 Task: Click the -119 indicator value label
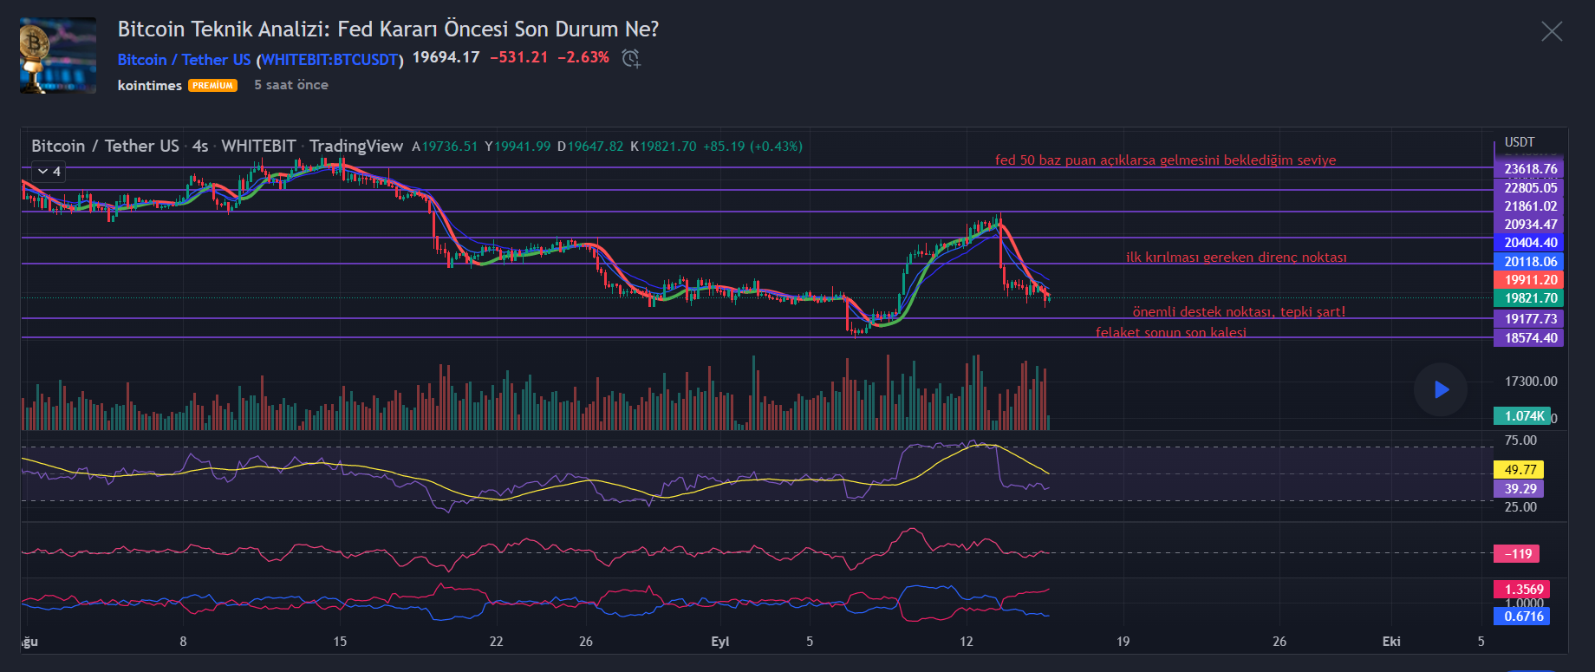point(1519,554)
